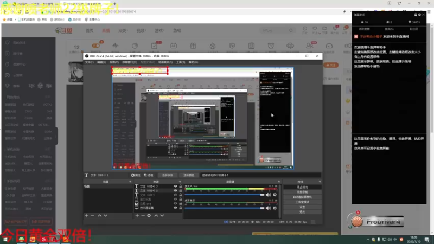This screenshot has width=434, height=244.
Task: Open source properties gear below Sources list
Action: point(149,215)
